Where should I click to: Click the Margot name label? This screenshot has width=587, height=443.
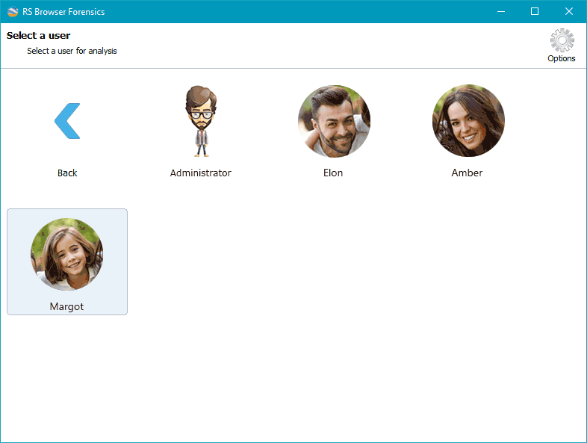(66, 307)
